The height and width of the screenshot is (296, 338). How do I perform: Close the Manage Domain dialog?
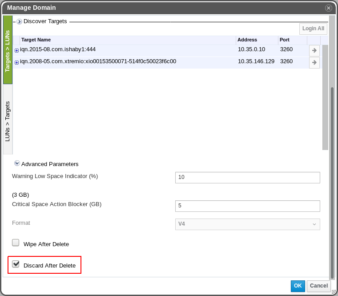tap(328, 8)
